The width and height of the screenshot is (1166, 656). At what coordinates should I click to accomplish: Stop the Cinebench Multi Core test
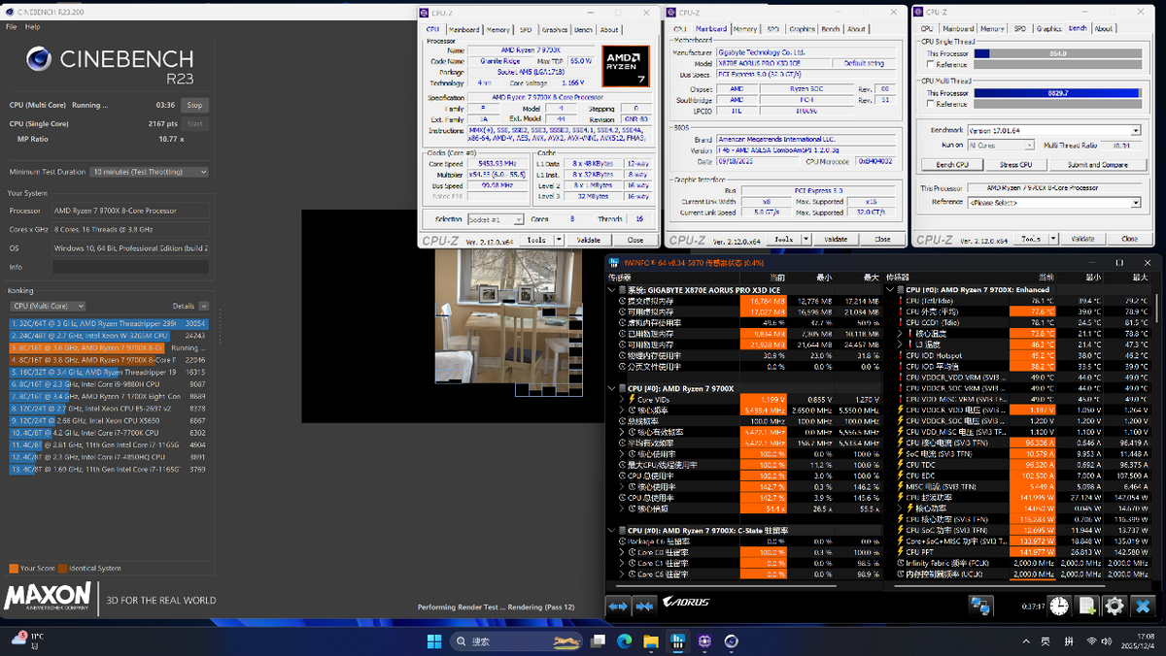[x=194, y=105]
